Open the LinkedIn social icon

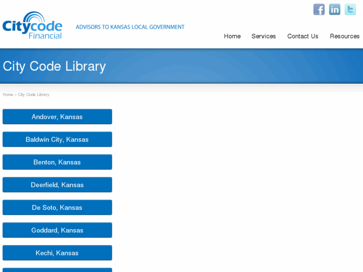pos(335,9)
